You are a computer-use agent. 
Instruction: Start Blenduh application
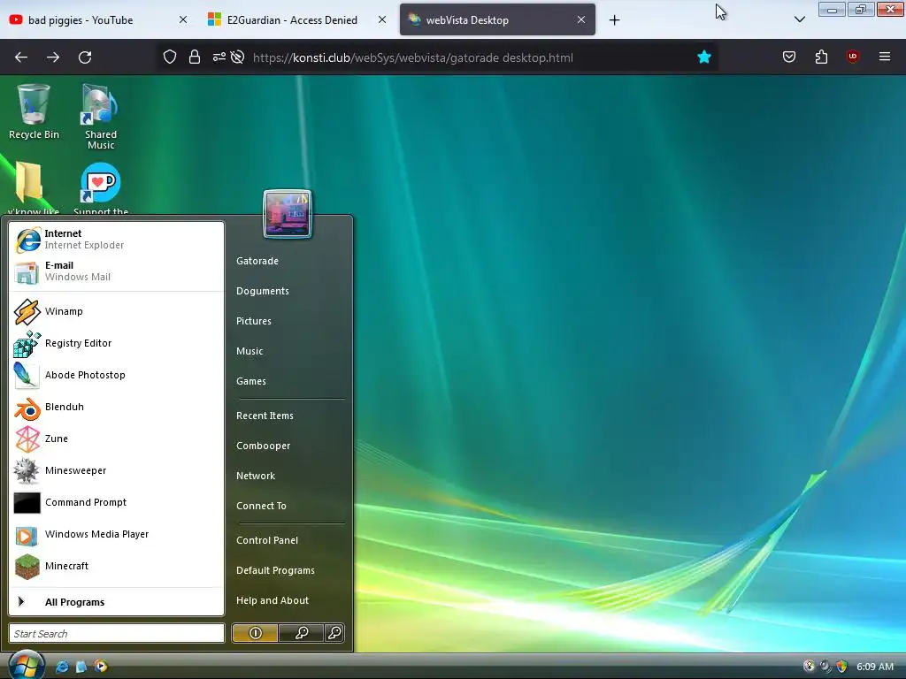(x=116, y=407)
